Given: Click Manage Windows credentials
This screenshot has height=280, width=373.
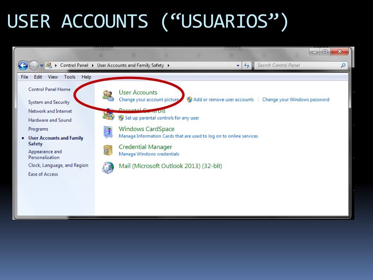Looking at the screenshot, I should point(149,154).
